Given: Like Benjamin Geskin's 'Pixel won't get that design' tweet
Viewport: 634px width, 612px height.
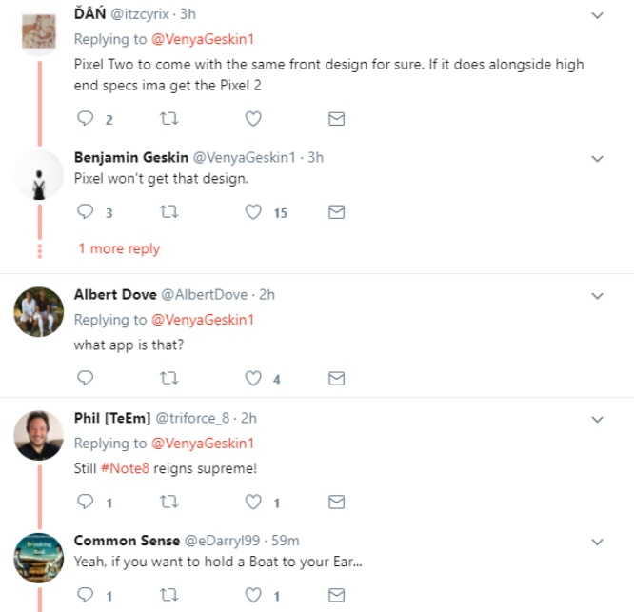Looking at the screenshot, I should pos(253,212).
